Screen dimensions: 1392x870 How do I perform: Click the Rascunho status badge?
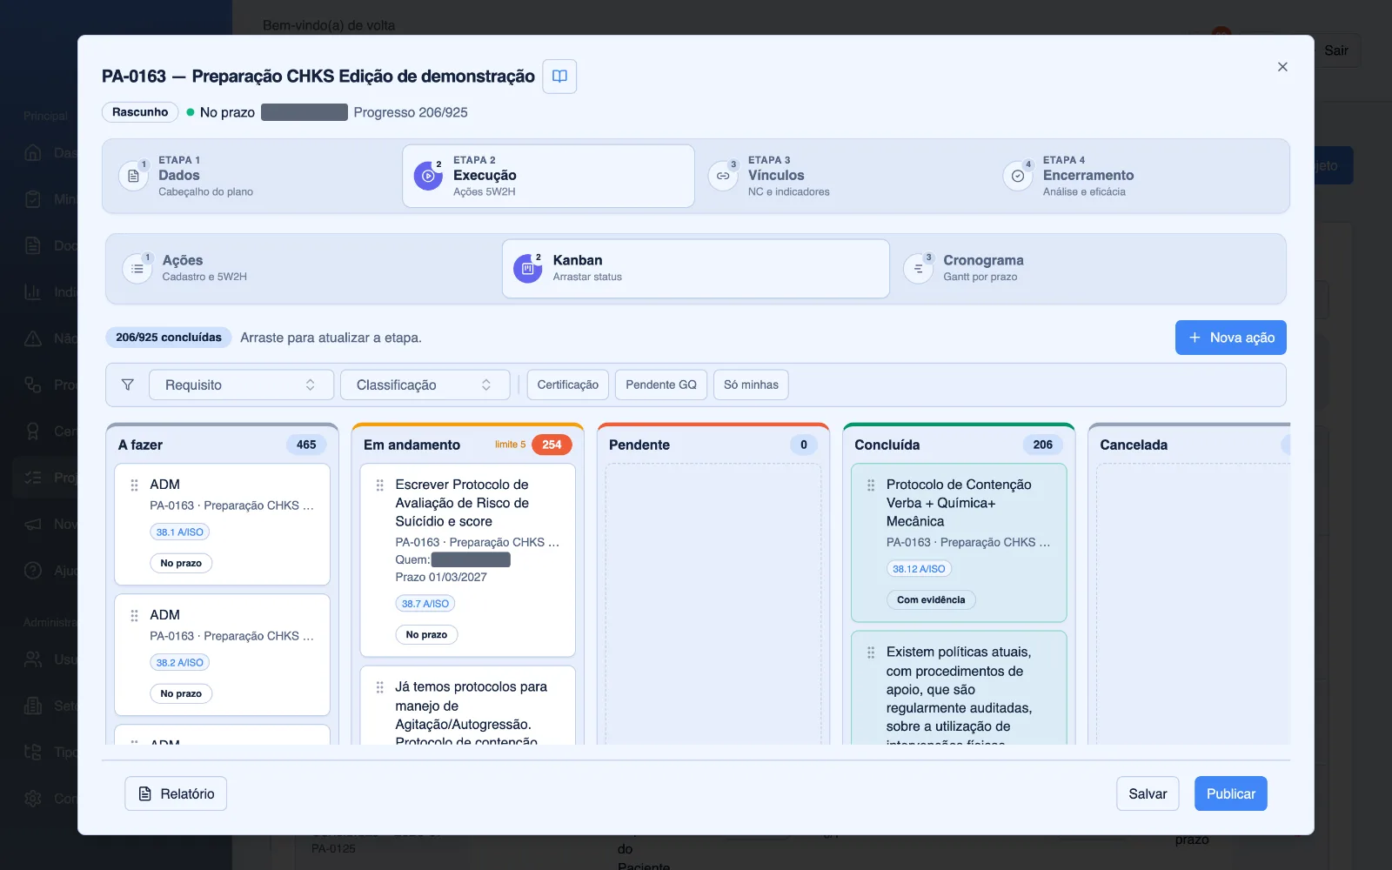(x=140, y=112)
